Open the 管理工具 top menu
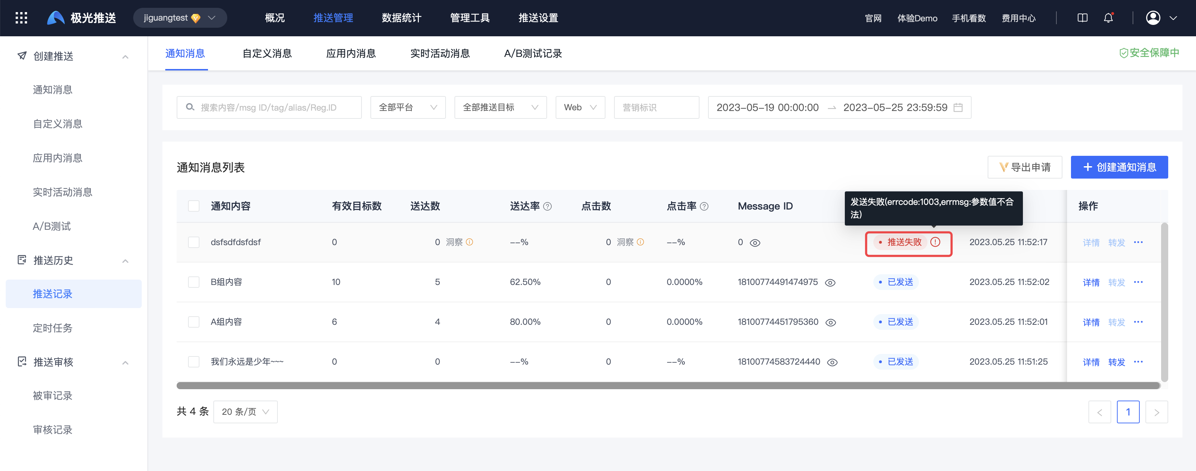Viewport: 1196px width, 471px height. pos(470,18)
